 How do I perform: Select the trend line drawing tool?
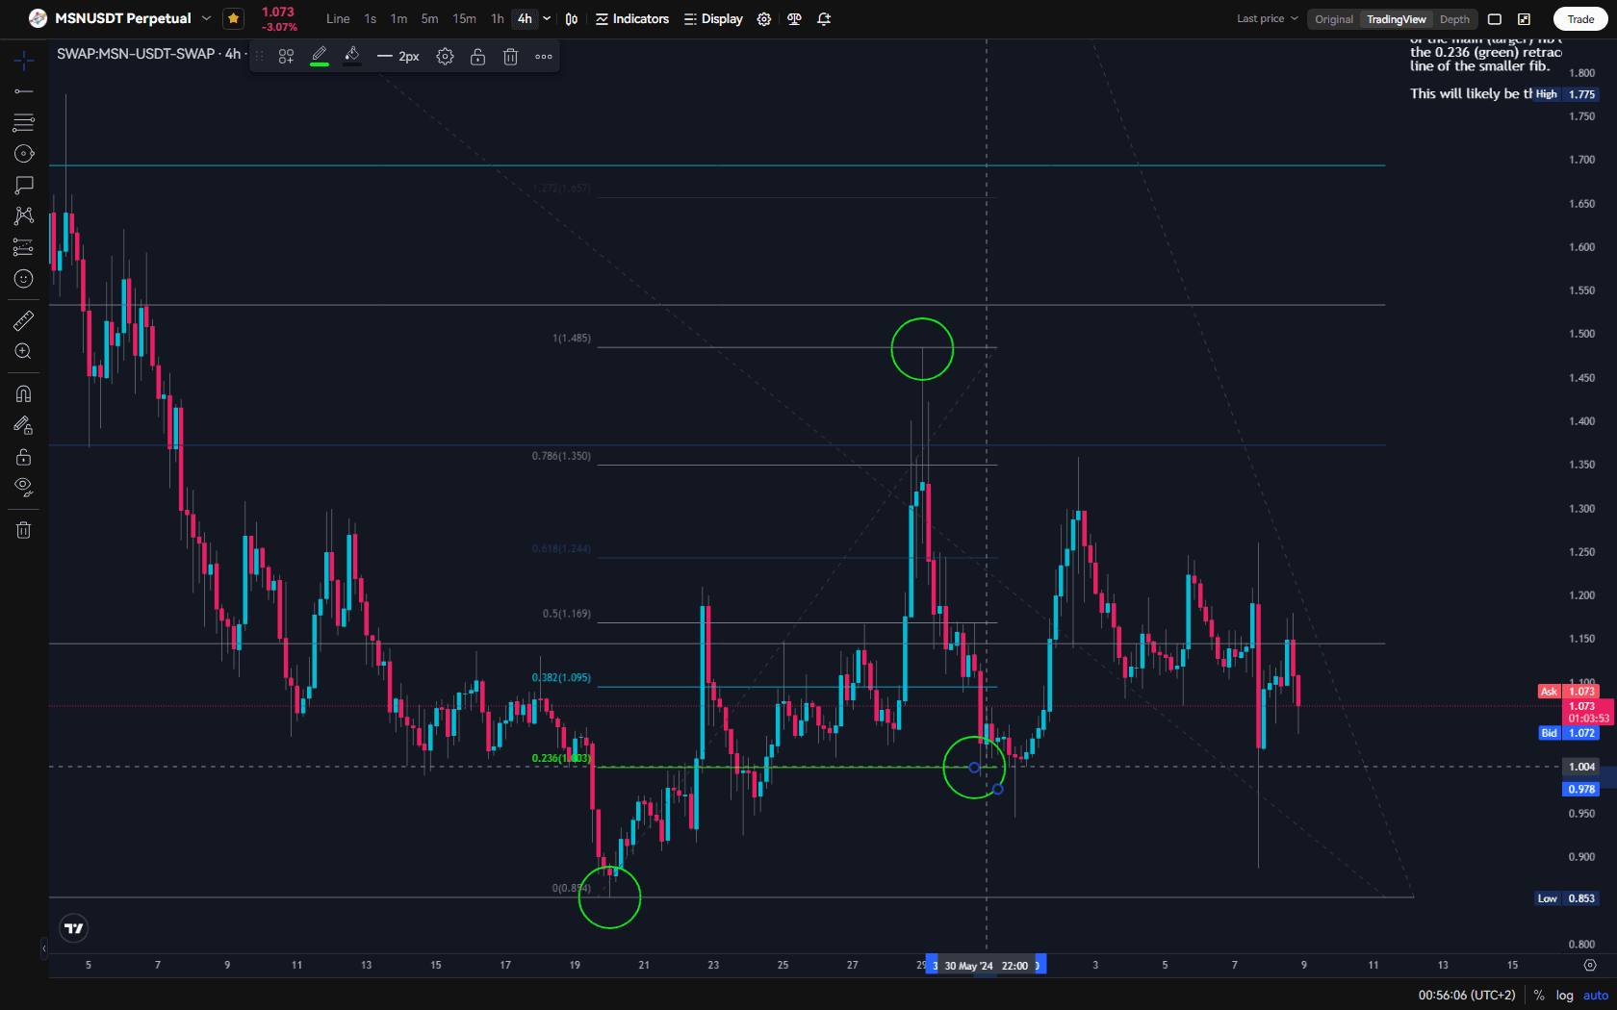click(x=24, y=91)
